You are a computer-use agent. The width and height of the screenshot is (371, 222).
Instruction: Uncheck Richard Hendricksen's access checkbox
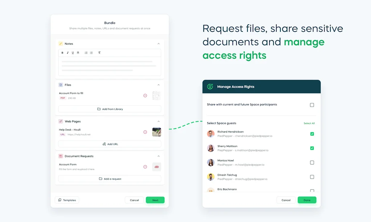pos(312,134)
